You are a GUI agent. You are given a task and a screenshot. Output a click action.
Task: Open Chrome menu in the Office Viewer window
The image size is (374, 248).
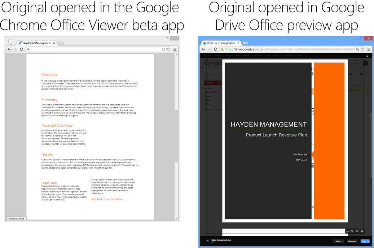click(x=175, y=49)
